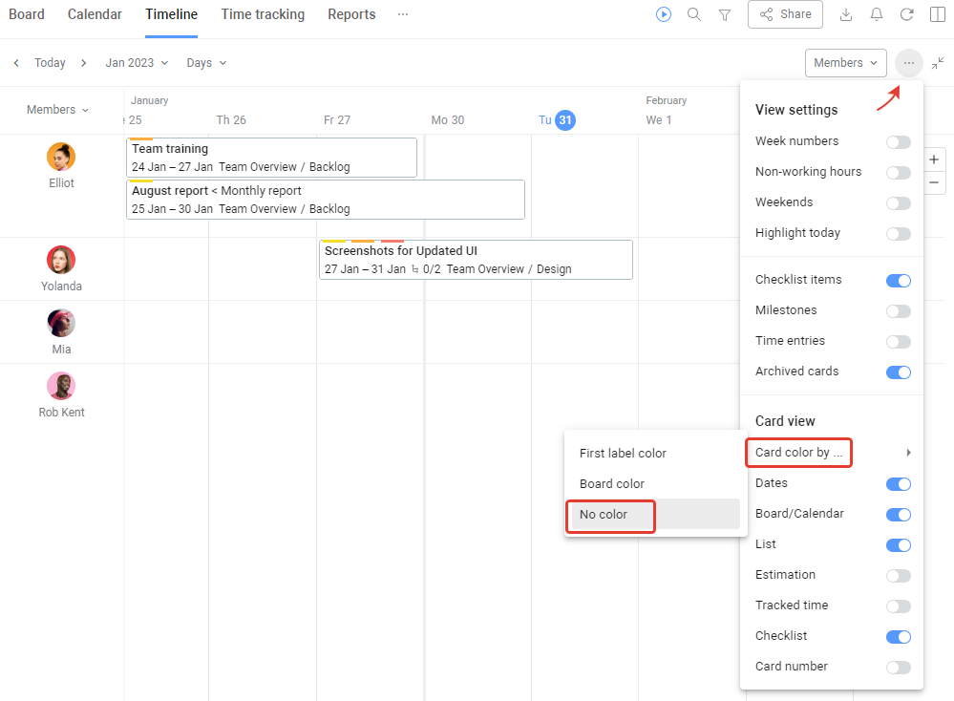Screen dimensions: 954x701
Task: Open Screenshots for Updated UI card
Action: [476, 260]
